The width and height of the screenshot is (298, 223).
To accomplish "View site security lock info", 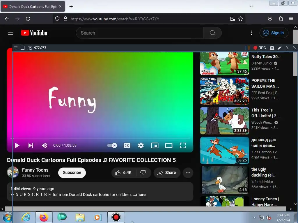I will (x=65, y=19).
